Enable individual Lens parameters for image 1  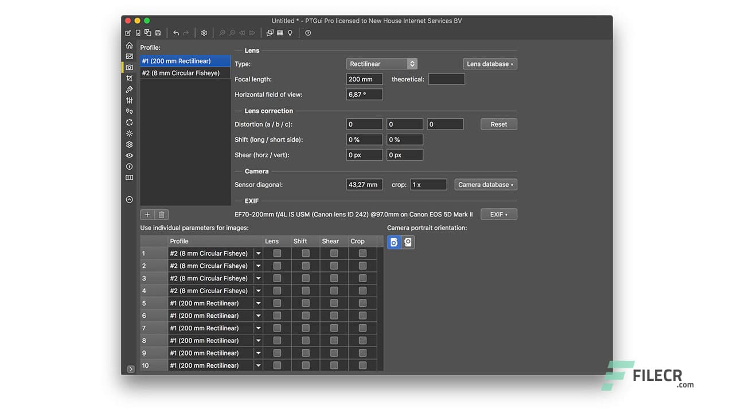277,253
